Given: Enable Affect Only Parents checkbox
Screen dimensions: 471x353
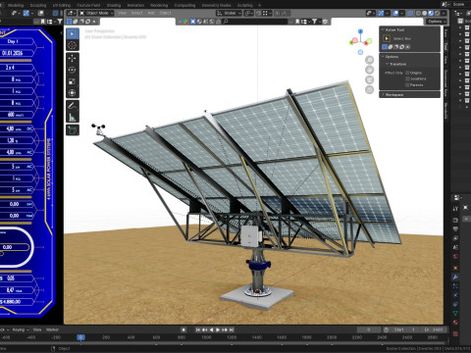Looking at the screenshot, I should [407, 85].
